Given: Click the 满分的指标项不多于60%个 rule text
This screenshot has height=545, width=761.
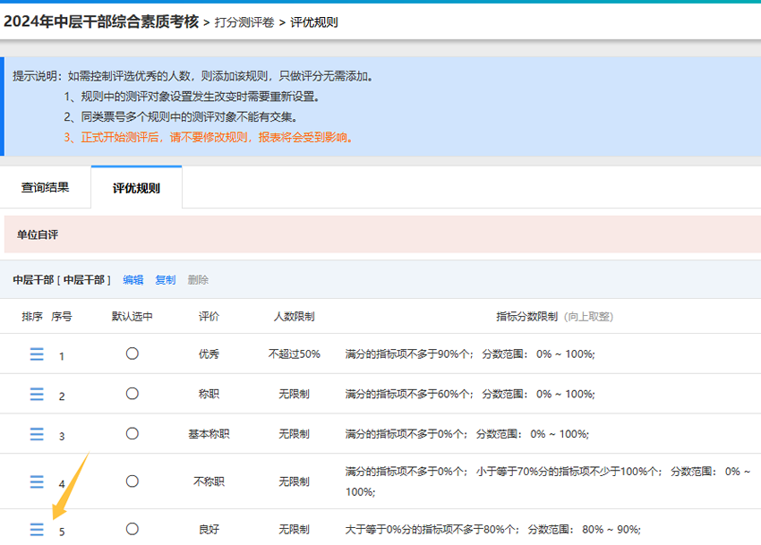Looking at the screenshot, I should pyautogui.click(x=408, y=394).
